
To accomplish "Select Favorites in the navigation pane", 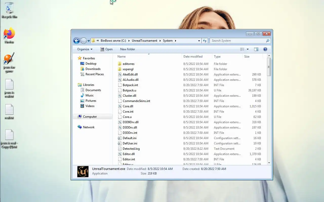I will 86,58.
